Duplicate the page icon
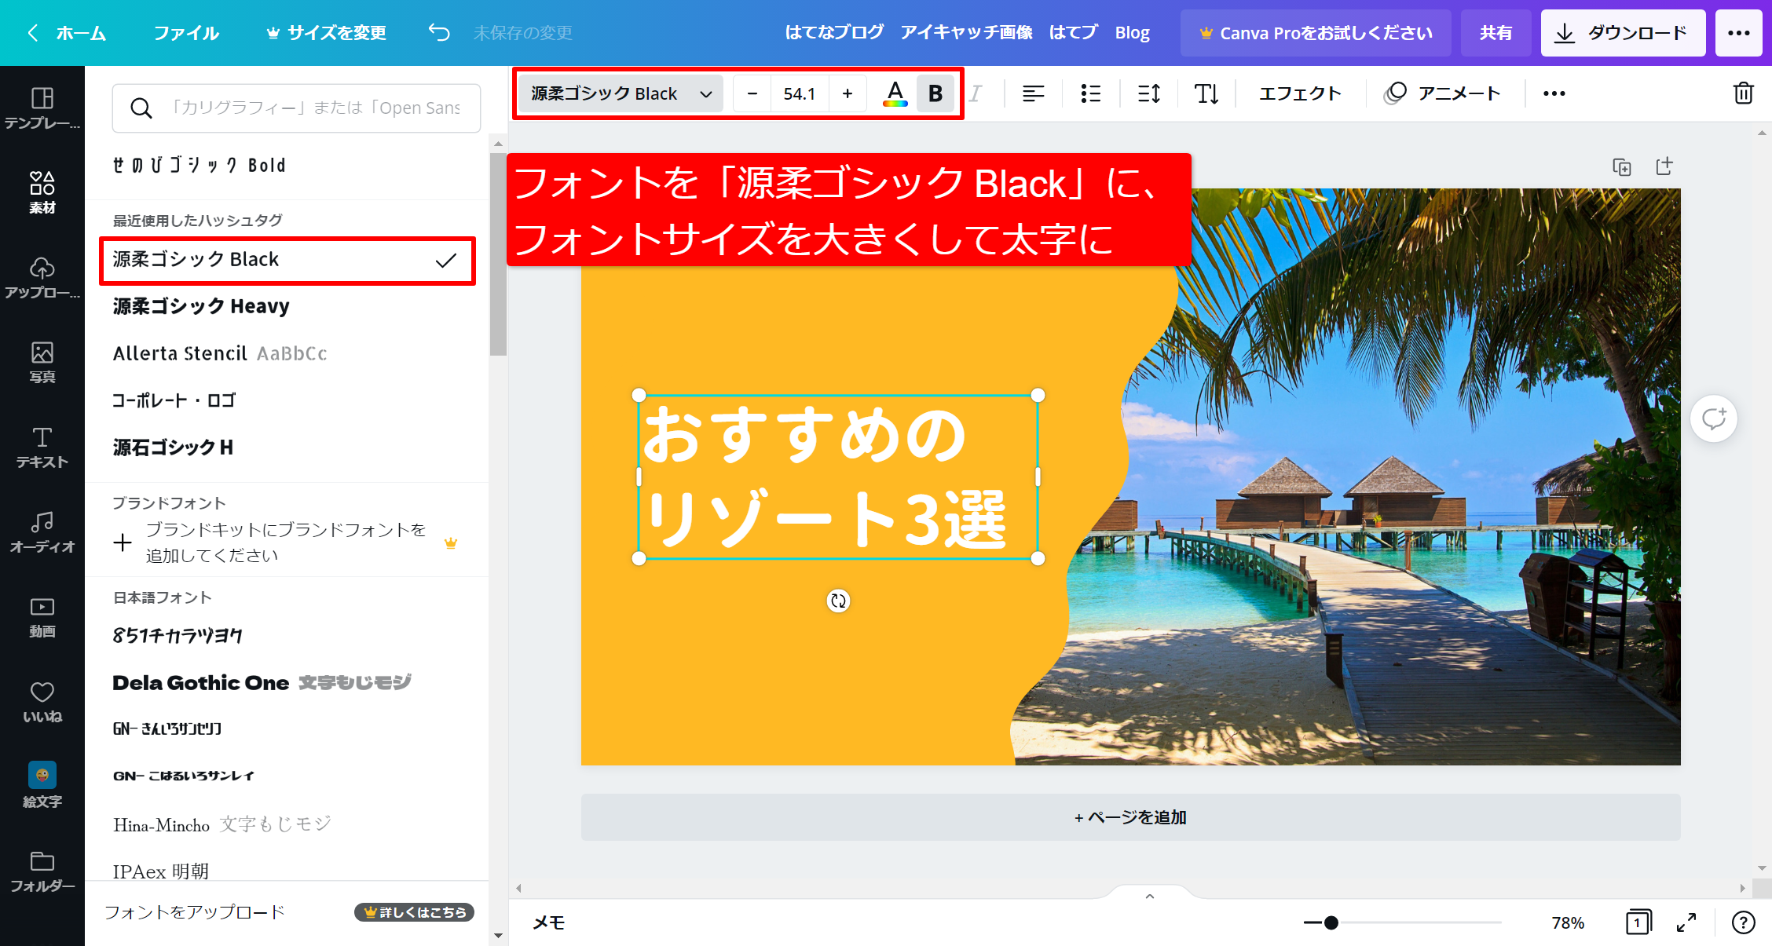Screen dimensions: 1772x946 click(x=1621, y=166)
